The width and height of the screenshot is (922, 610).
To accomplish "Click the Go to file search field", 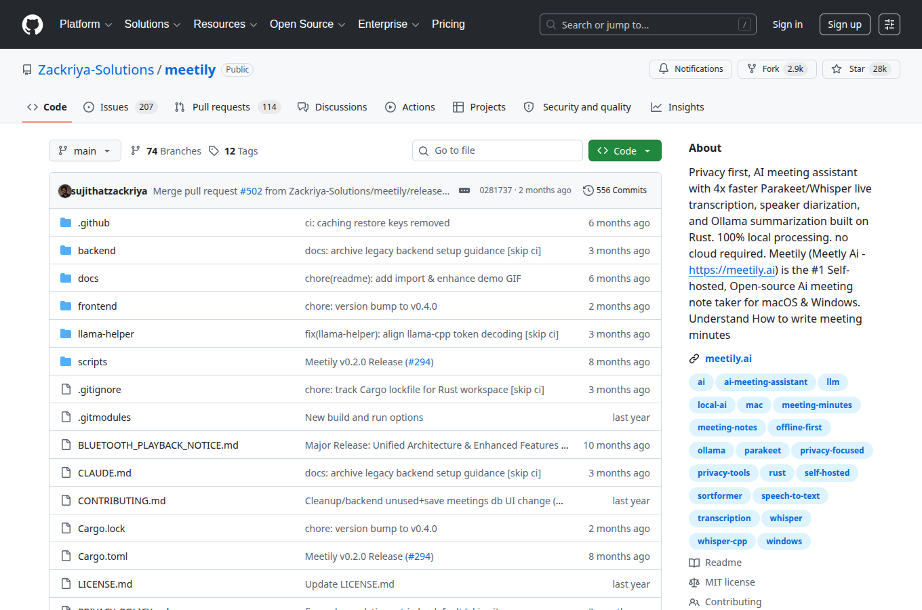I will (498, 150).
